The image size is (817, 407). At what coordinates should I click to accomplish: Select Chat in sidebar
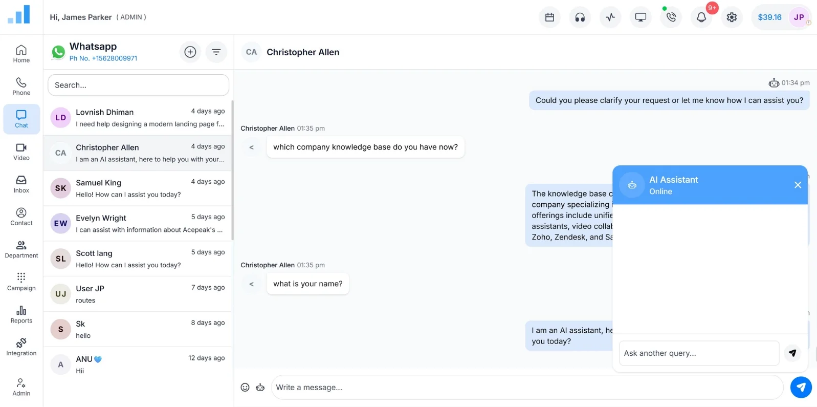click(21, 119)
